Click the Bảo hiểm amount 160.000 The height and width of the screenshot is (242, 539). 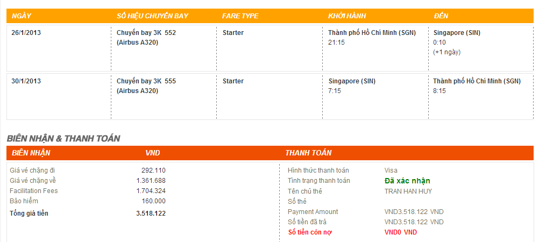coord(153,201)
